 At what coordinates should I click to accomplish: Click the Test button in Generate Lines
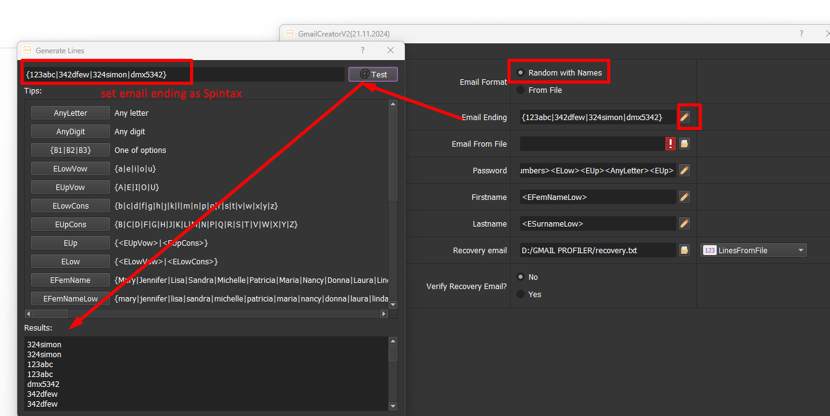tap(373, 74)
